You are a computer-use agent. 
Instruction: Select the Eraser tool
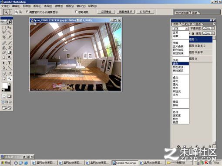point(4,52)
